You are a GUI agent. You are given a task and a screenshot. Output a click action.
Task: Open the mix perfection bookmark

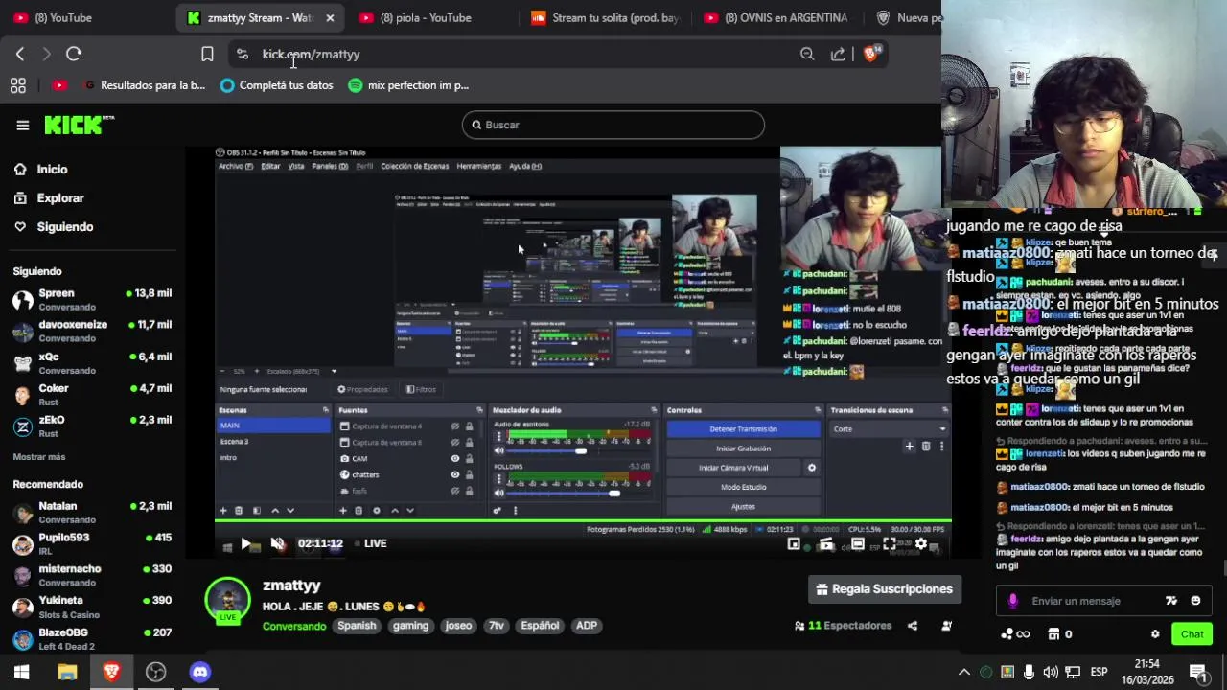click(x=408, y=85)
